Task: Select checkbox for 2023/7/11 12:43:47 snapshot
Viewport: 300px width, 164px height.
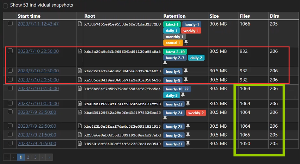Action: tap(10, 24)
